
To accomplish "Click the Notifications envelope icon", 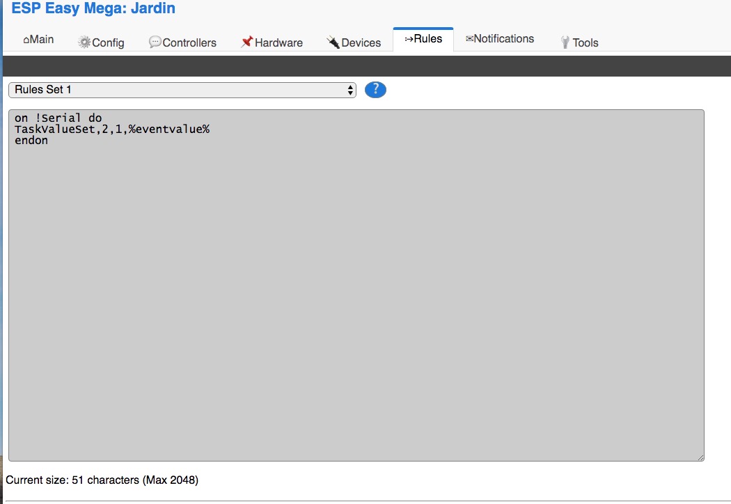I will [x=469, y=39].
